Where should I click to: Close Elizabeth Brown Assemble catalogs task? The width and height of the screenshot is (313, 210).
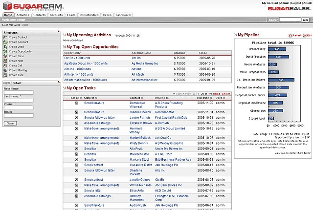(76, 123)
